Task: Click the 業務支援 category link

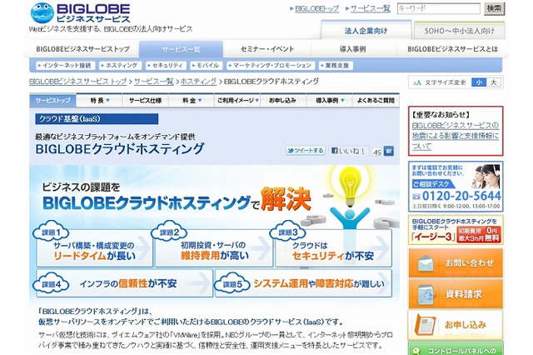Action: pos(336,65)
